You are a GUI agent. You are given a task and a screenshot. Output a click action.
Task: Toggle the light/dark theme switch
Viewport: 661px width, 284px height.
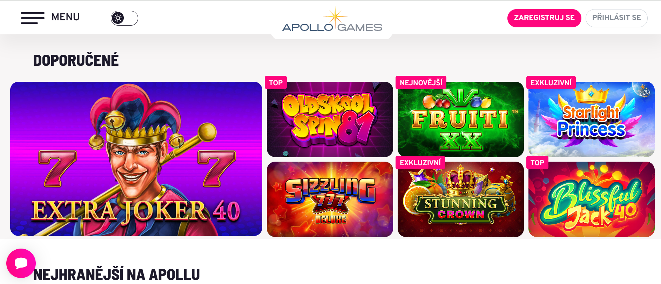(124, 18)
